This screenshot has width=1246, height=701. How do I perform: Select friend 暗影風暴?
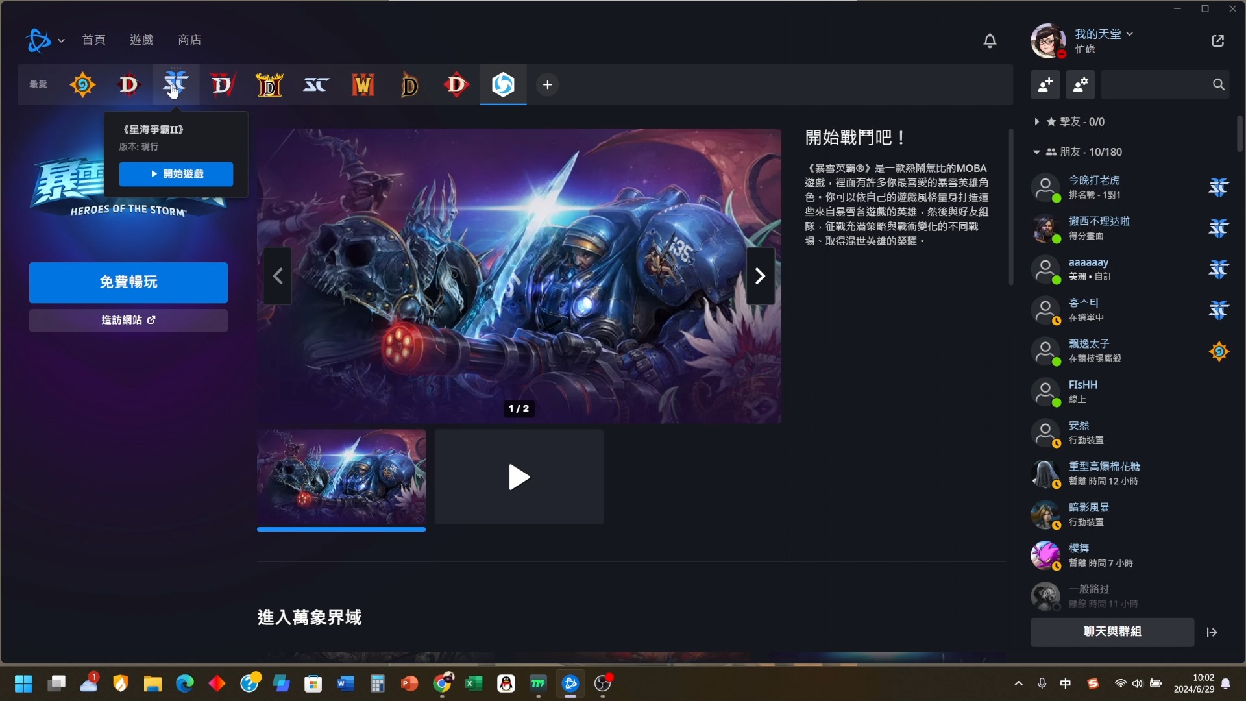(x=1130, y=515)
